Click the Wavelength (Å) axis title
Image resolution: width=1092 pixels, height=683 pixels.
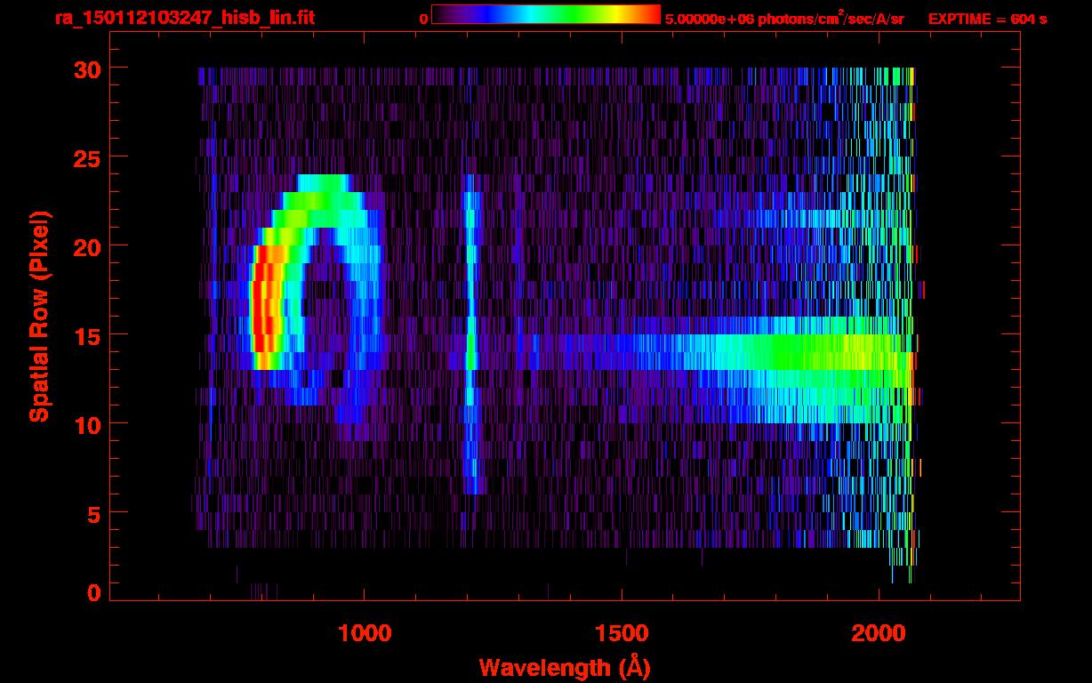click(559, 666)
